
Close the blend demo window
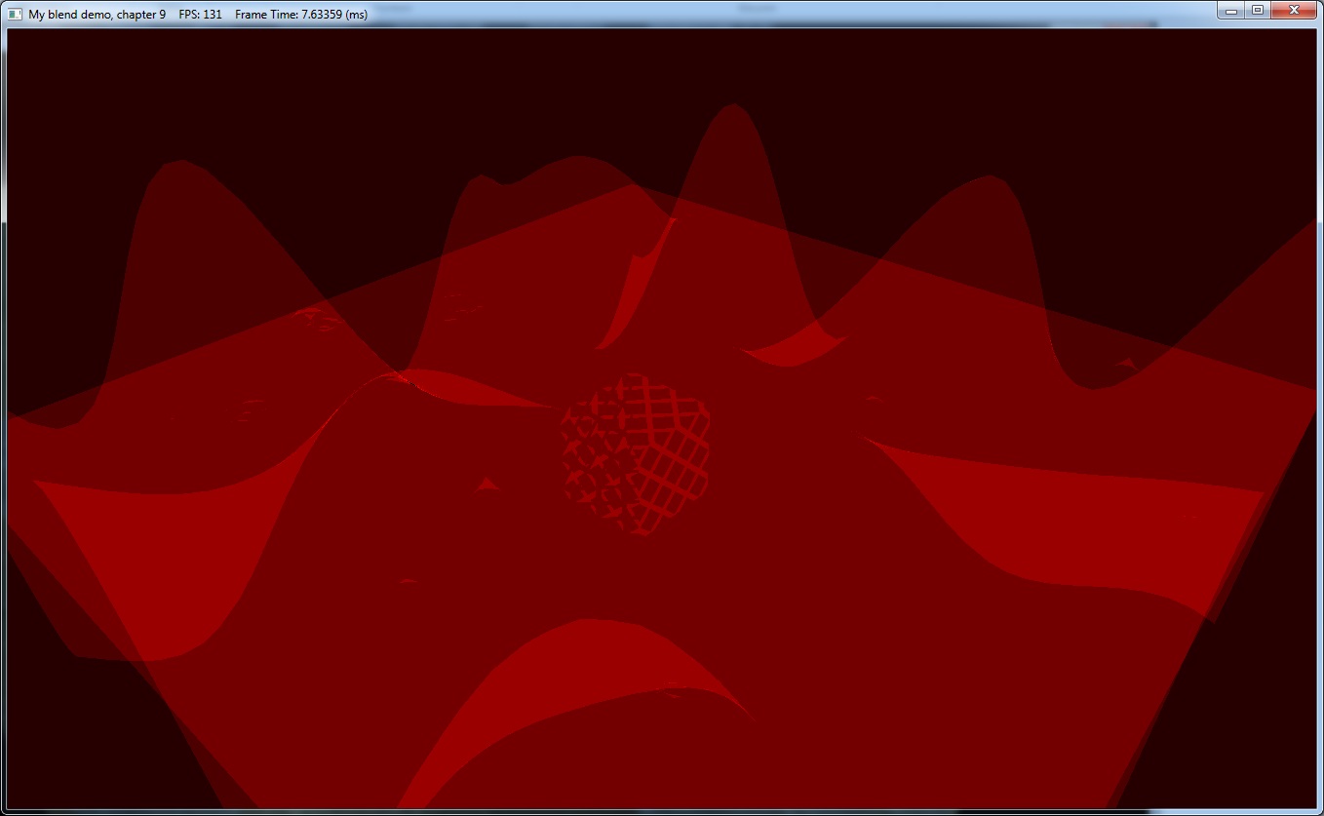[1295, 10]
